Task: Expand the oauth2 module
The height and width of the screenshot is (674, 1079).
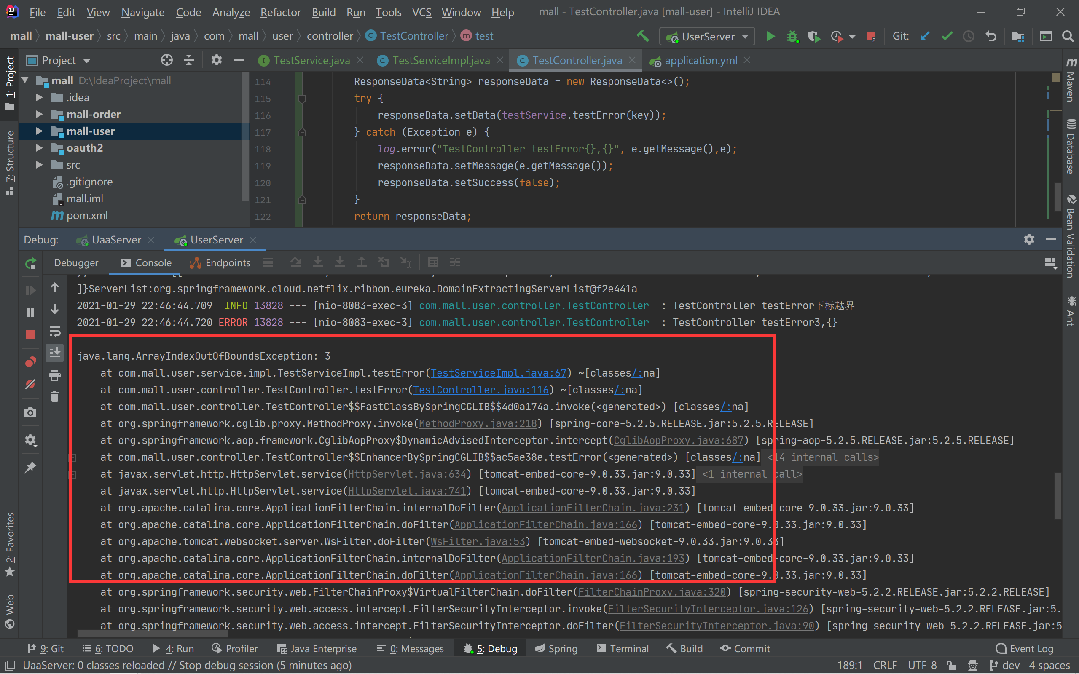Action: (x=39, y=148)
